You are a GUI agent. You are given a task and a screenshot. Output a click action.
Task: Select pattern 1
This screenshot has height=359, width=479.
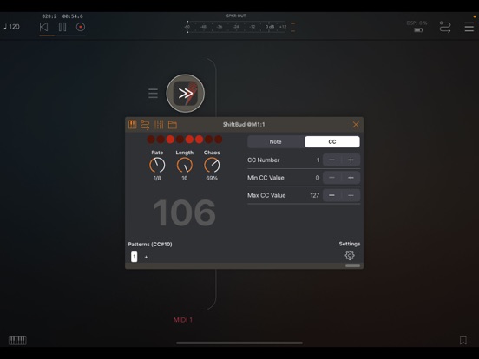coord(134,257)
